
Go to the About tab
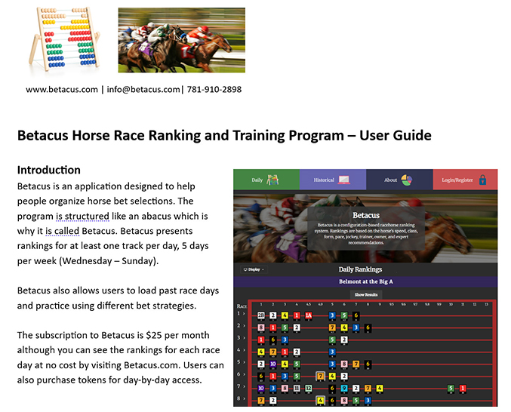[399, 180]
